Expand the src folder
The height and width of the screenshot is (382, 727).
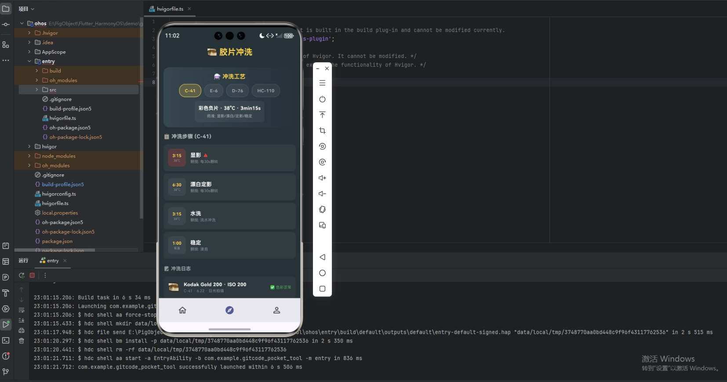tap(37, 90)
